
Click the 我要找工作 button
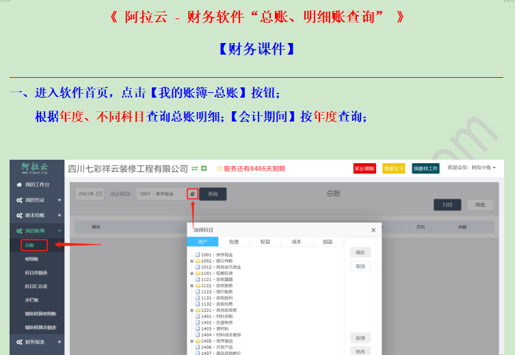(425, 169)
